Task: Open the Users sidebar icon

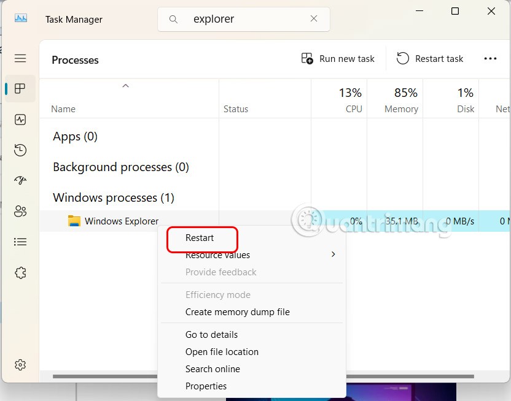Action: pos(20,212)
